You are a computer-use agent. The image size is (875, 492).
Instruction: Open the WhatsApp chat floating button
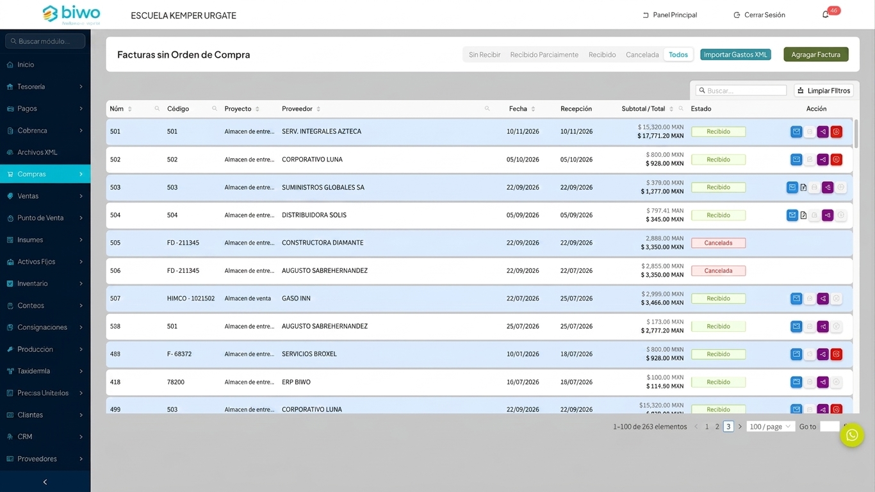click(852, 435)
